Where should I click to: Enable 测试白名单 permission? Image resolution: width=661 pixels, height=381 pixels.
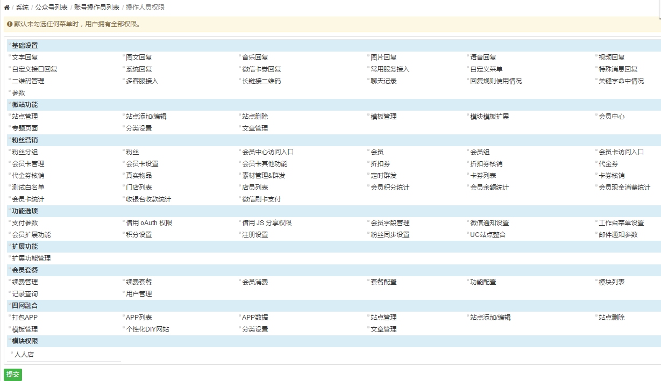pyautogui.click(x=10, y=186)
